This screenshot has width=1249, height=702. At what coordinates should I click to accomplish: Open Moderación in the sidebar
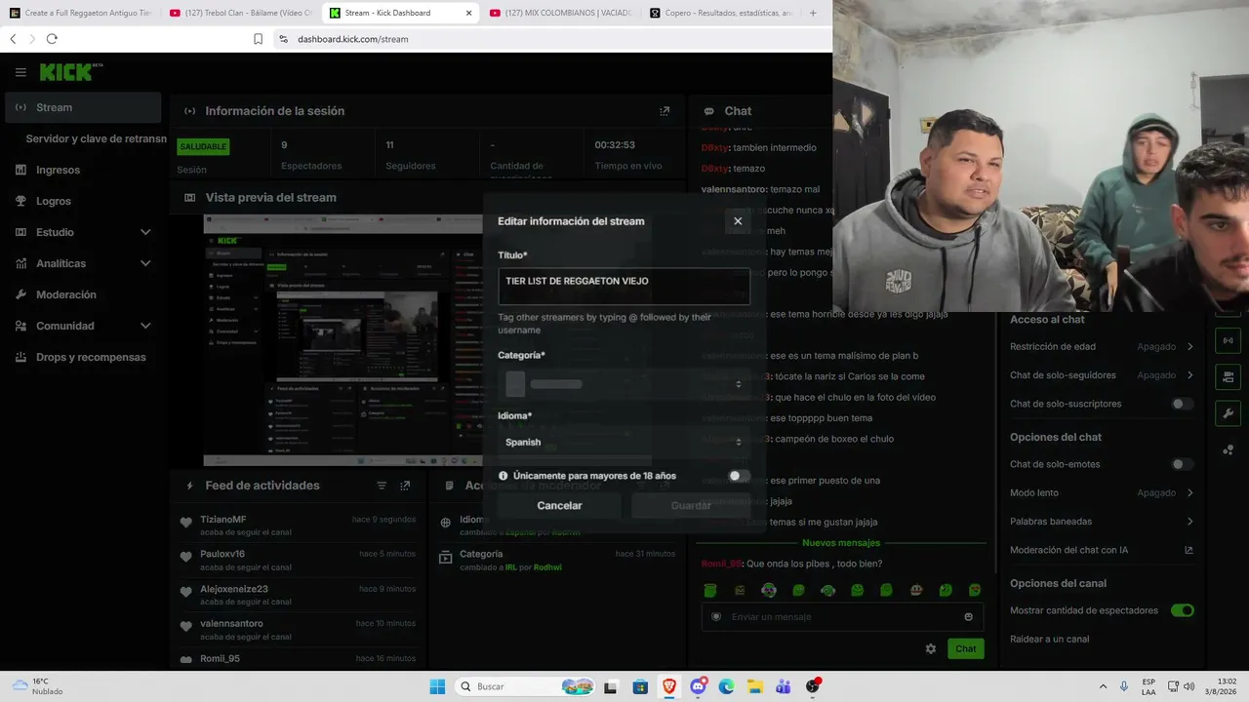pyautogui.click(x=83, y=294)
